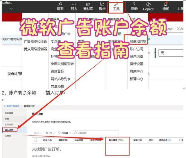Follow the 返回广告活动 back link
Viewport: 186px width, 158px height.
click(11, 106)
